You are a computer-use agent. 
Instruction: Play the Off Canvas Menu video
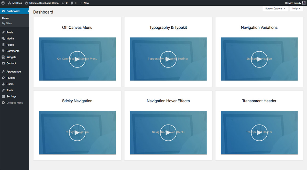77,59
